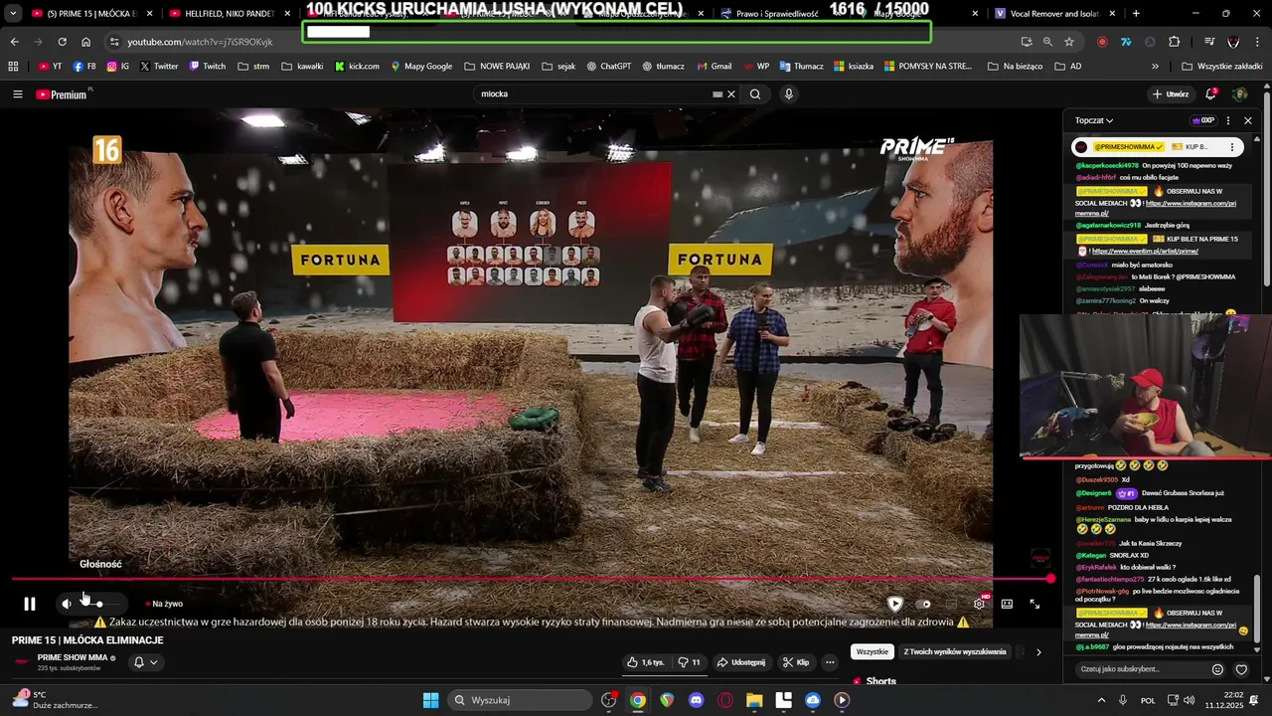
Task: Open chat points badge 0XP
Action: [1203, 120]
